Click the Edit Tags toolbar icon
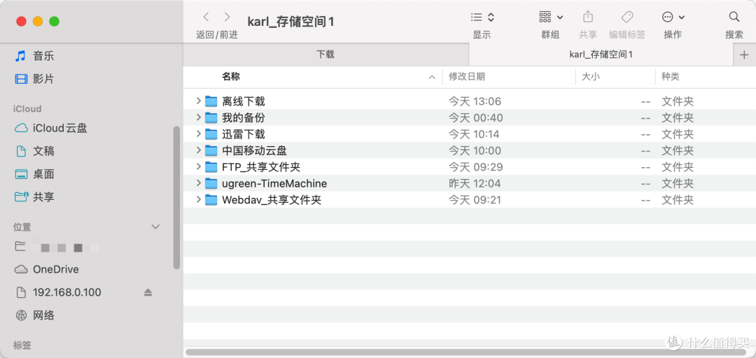The width and height of the screenshot is (756, 358). (626, 17)
